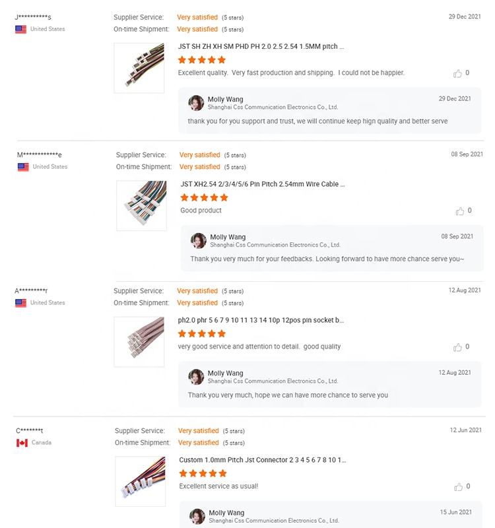The image size is (495, 528).
Task: Click Molly Wang's name in the 12 Aug reply
Action: (x=225, y=373)
